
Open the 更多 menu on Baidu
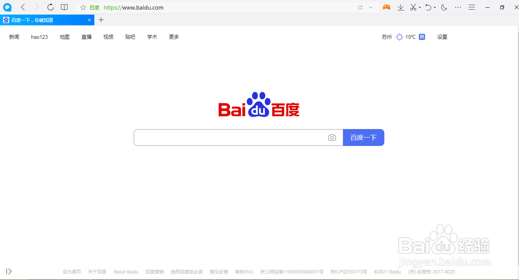(173, 37)
